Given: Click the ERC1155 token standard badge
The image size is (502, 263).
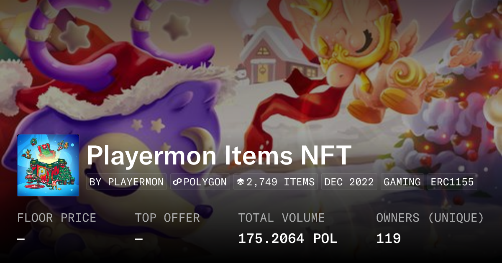Looking at the screenshot, I should [x=452, y=182].
